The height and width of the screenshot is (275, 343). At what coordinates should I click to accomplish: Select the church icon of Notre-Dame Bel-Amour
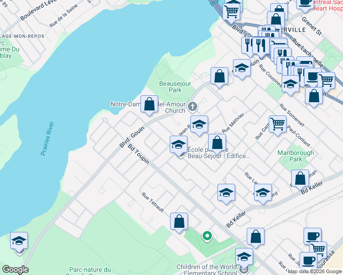(193, 107)
